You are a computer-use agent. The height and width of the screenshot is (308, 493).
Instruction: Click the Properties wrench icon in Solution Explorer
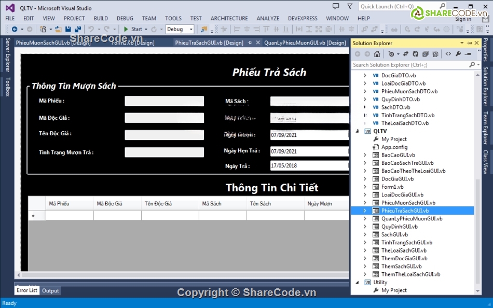[x=458, y=54]
